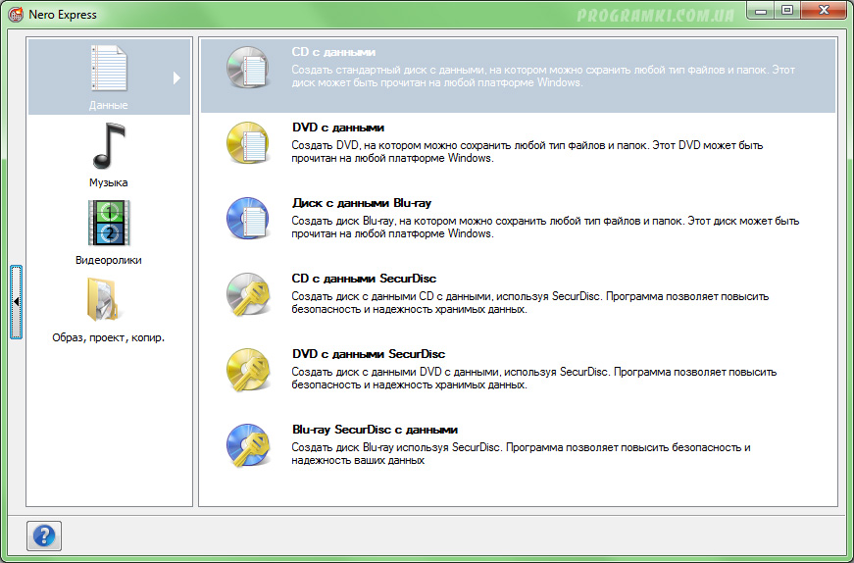Click the Nero Express title bar app icon
The width and height of the screenshot is (854, 563).
click(16, 14)
